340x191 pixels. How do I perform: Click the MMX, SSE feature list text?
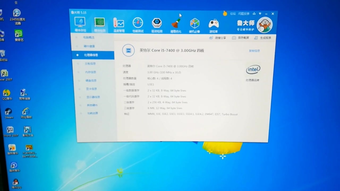pos(193,114)
